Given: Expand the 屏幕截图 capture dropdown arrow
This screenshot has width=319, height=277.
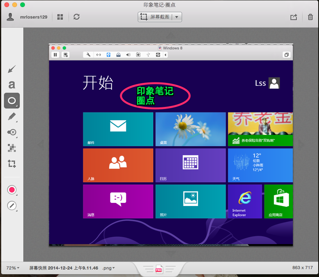Looking at the screenshot, I should [177, 17].
